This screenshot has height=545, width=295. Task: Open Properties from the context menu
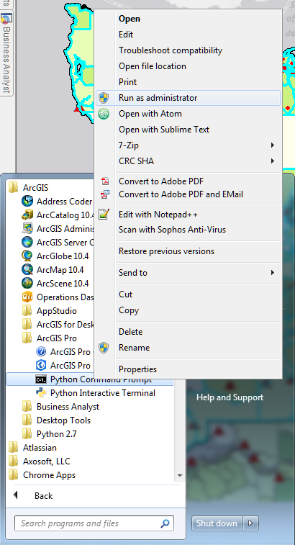(188, 369)
